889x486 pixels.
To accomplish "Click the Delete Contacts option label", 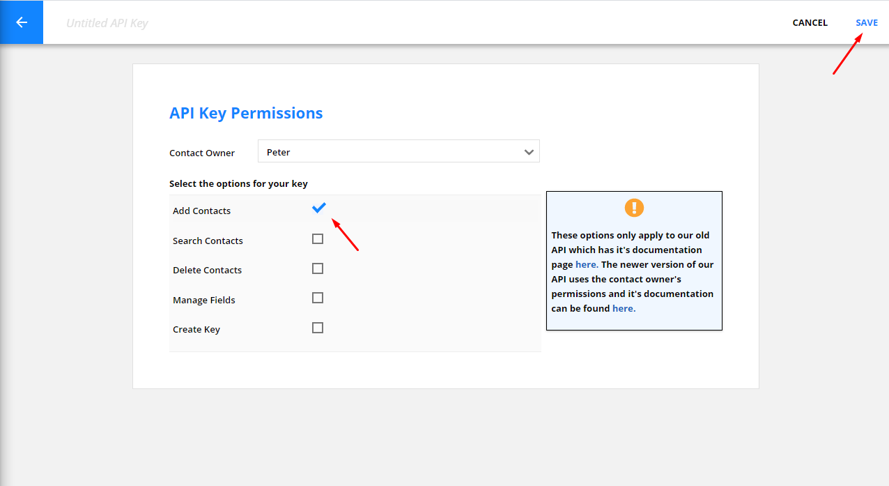I will click(x=207, y=271).
